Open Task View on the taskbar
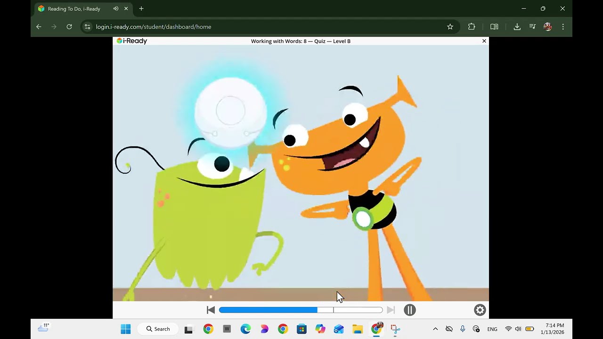This screenshot has width=603, height=339. pos(188,329)
